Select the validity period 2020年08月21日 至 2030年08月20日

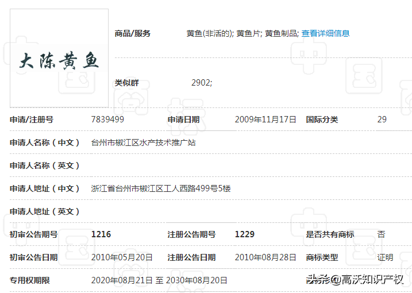[159, 280]
